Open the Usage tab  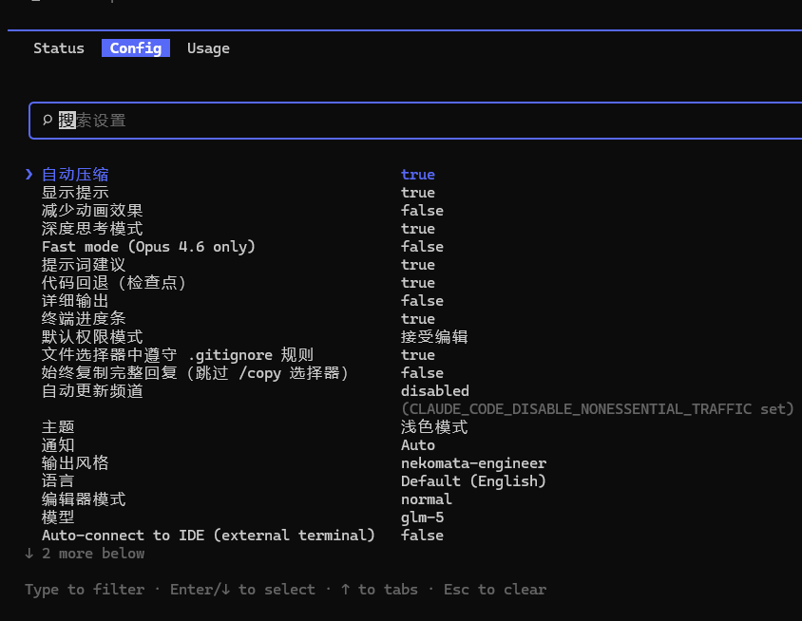point(208,48)
